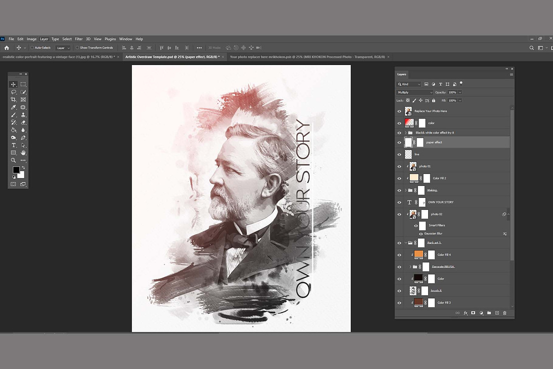Screen dimensions: 553x369
Task: Open the Opacity dropdown arrow
Action: pyautogui.click(x=460, y=92)
